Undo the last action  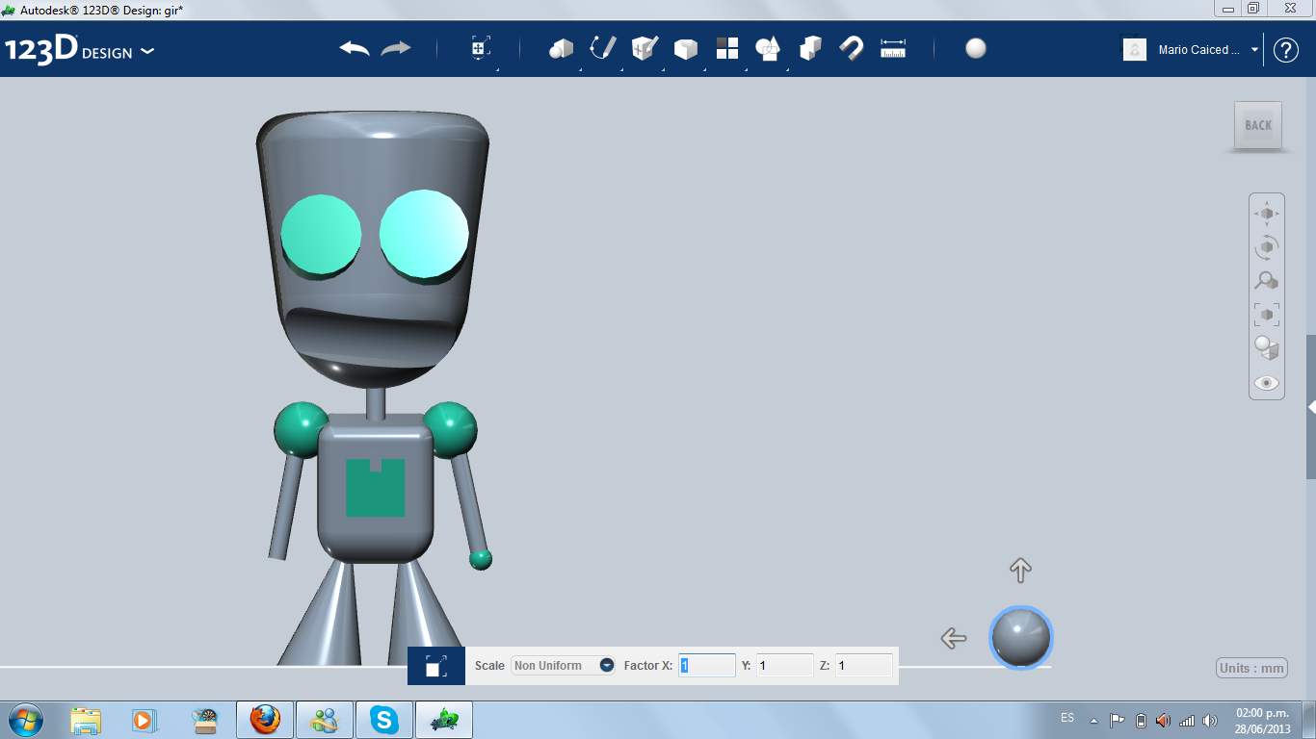pos(355,48)
